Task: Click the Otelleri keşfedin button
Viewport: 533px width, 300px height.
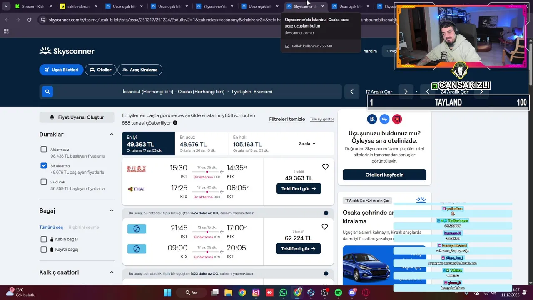Action: coord(384,175)
